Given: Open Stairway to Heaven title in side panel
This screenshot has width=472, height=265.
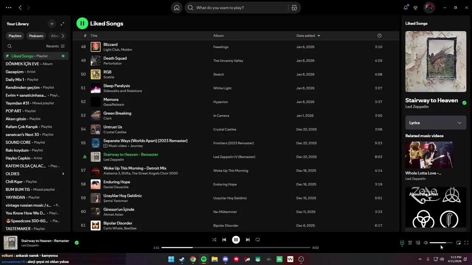Looking at the screenshot, I should pyautogui.click(x=431, y=100).
